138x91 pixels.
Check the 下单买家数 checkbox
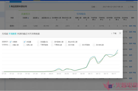point(38,45)
